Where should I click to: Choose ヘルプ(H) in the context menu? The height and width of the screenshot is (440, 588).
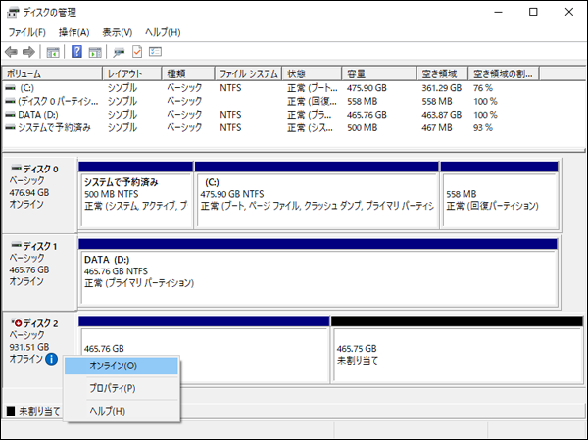[x=107, y=411]
